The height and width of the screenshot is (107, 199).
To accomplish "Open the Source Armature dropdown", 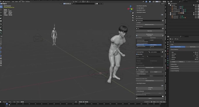I will (149, 20).
